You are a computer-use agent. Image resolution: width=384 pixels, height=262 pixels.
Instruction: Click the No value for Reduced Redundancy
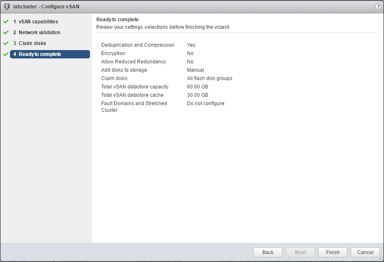[190, 62]
